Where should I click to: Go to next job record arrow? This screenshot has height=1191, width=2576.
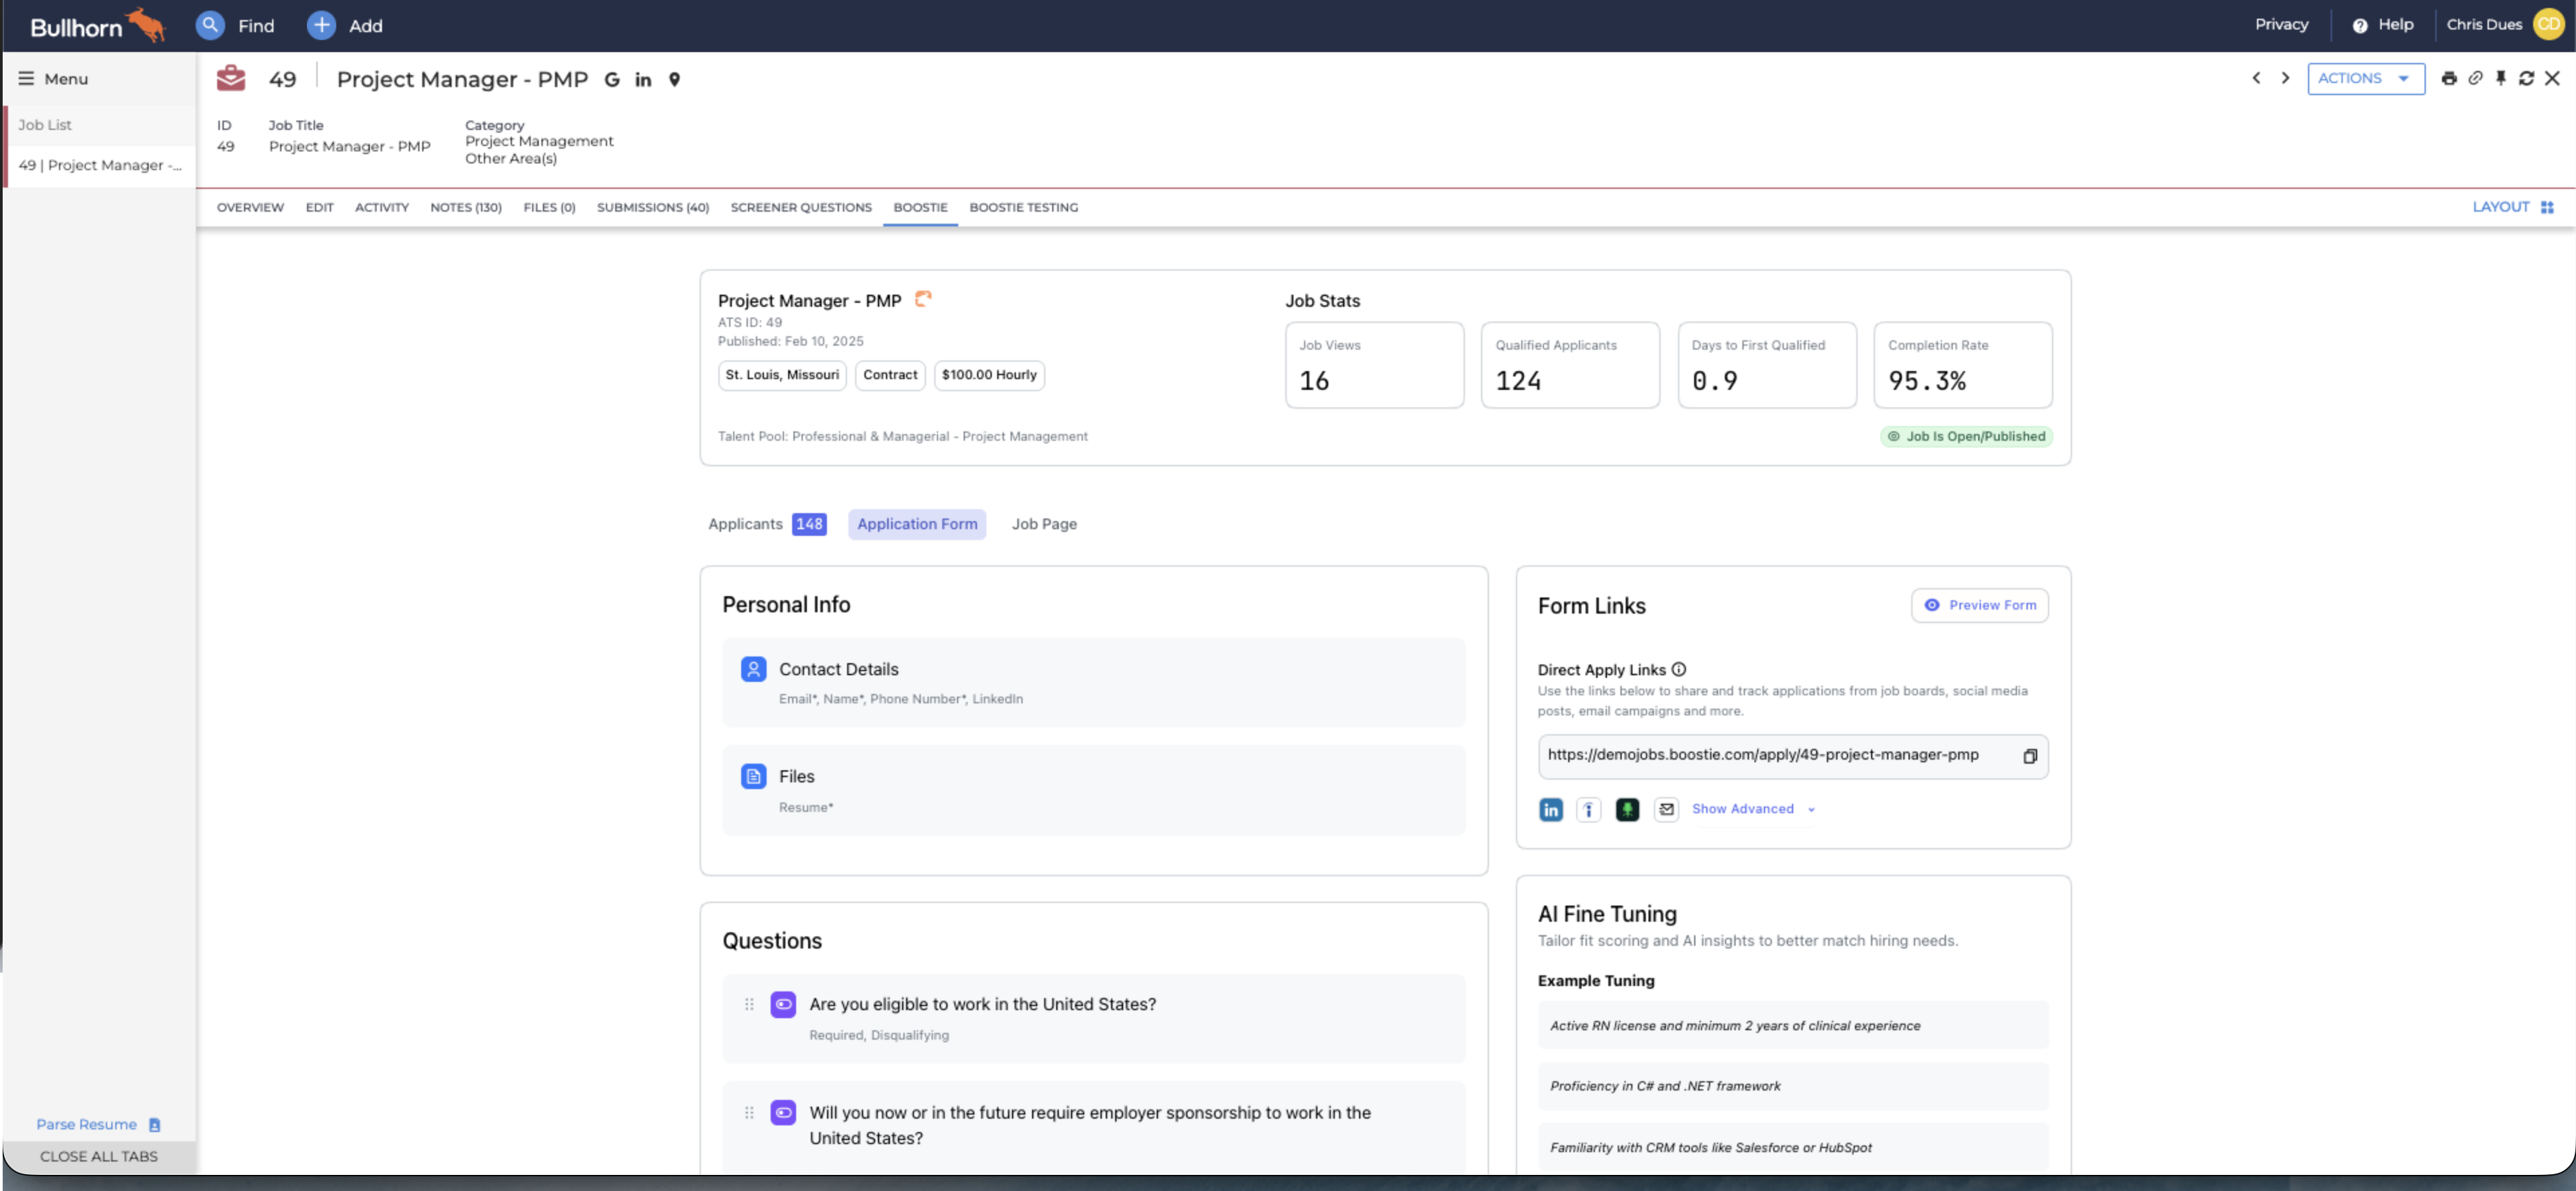coord(2285,78)
